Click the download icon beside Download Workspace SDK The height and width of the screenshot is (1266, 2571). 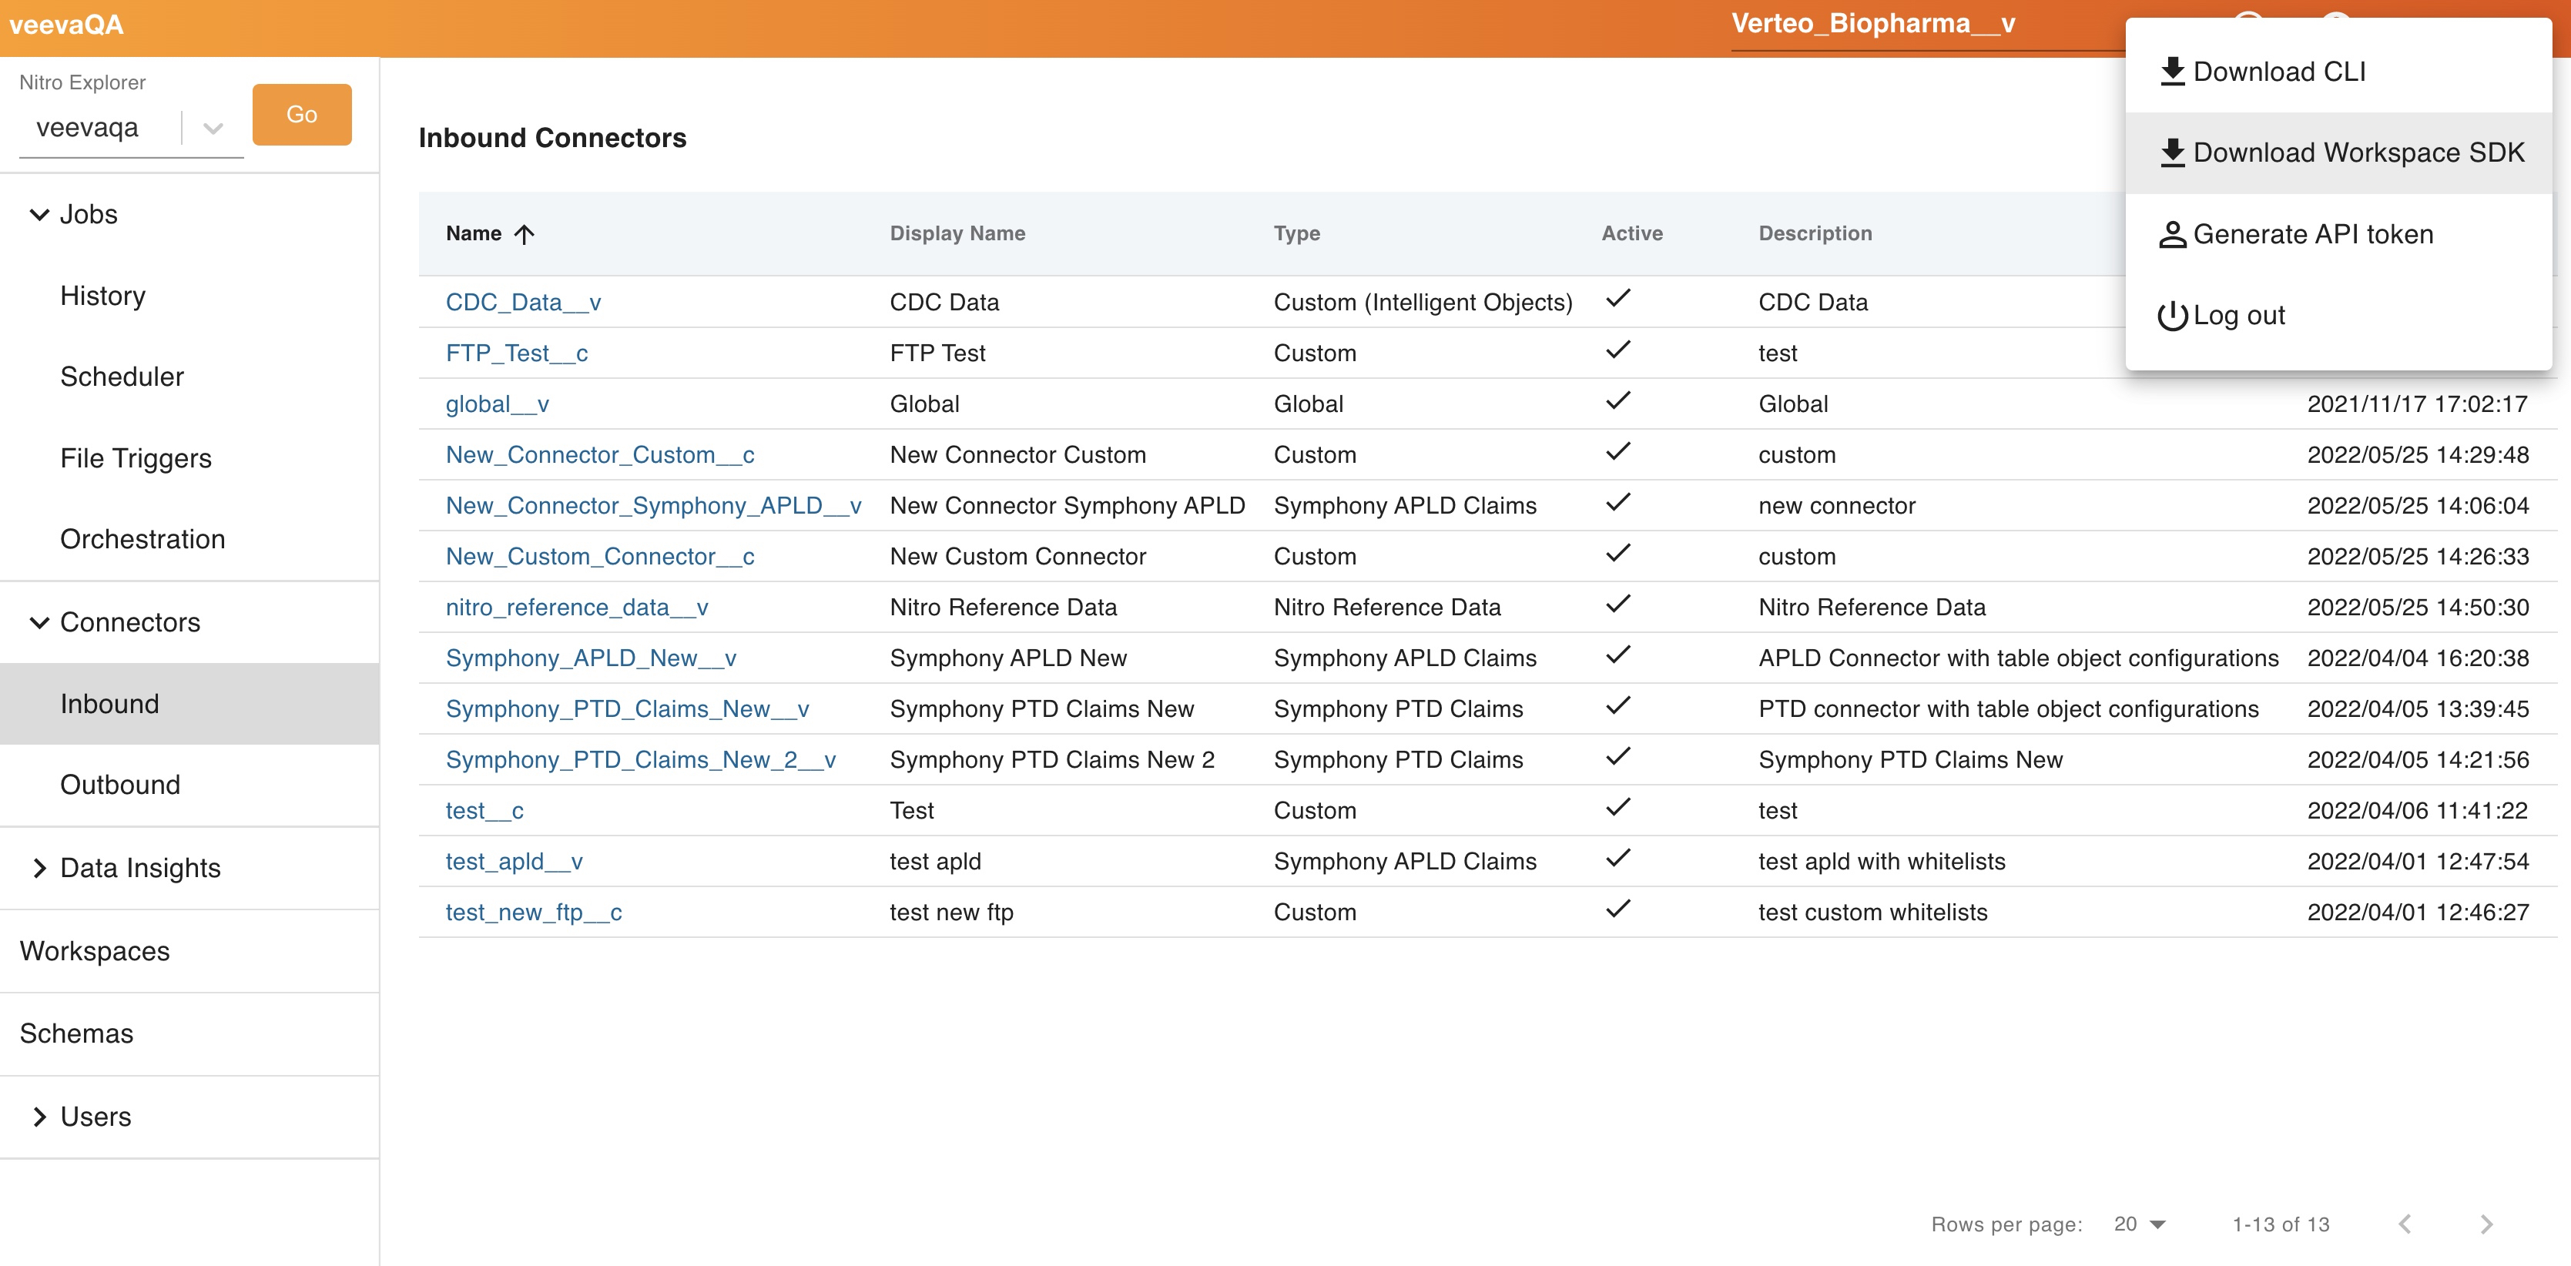click(2172, 152)
